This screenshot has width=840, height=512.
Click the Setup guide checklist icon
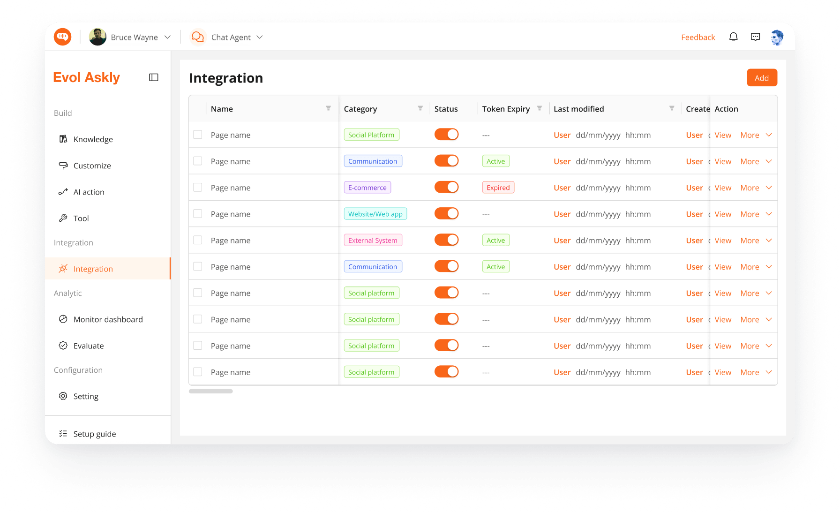pyautogui.click(x=63, y=434)
